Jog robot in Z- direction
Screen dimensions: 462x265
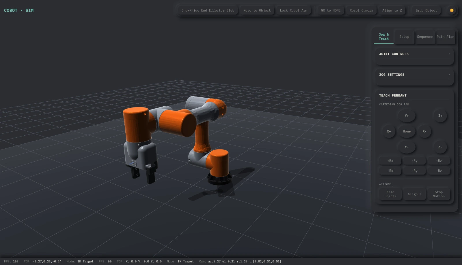point(440,147)
